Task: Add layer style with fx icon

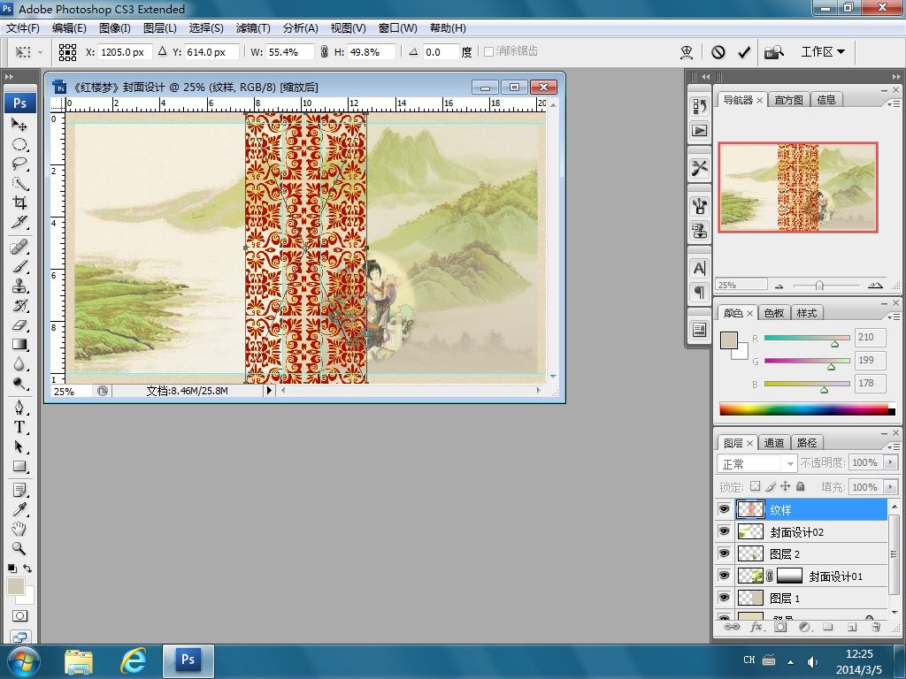Action: [756, 627]
